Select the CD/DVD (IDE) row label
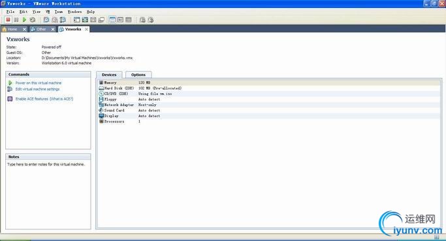 (x=116, y=94)
